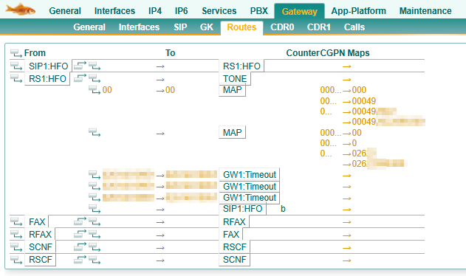
Task: Open the RS1:HFO destination link
Action: click(241, 66)
